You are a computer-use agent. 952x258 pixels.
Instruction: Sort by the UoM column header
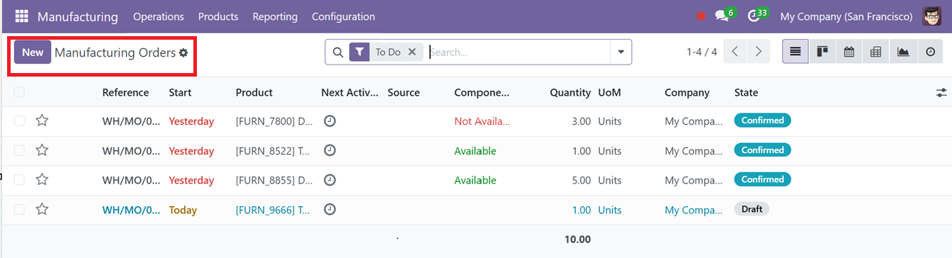(609, 92)
